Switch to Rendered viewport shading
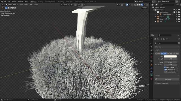181x101 pixels. pos(142,5)
